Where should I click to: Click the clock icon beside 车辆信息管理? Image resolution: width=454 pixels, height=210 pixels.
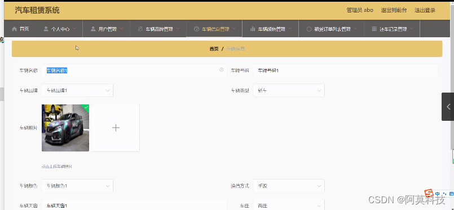(x=196, y=29)
